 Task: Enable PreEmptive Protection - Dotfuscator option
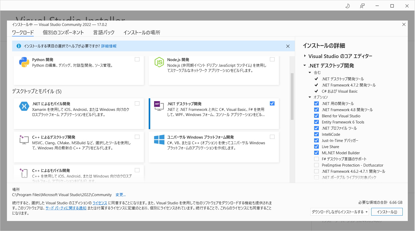[316, 165]
